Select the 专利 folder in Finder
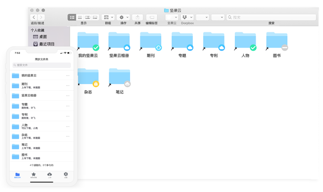323x192 pixels. click(x=214, y=45)
